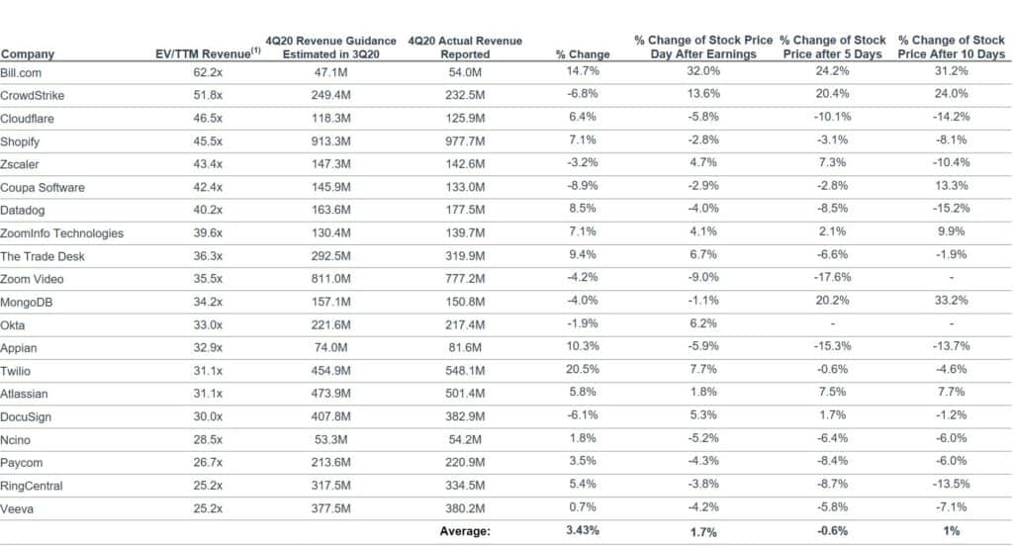1013x546 pixels.
Task: Select the Bill.com company cell
Action: tap(21, 73)
